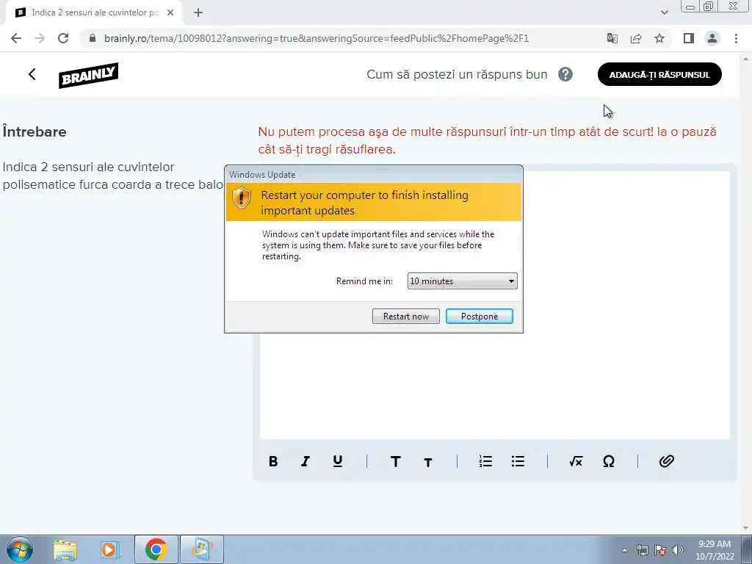Click Restart now in Windows Update

coord(405,316)
